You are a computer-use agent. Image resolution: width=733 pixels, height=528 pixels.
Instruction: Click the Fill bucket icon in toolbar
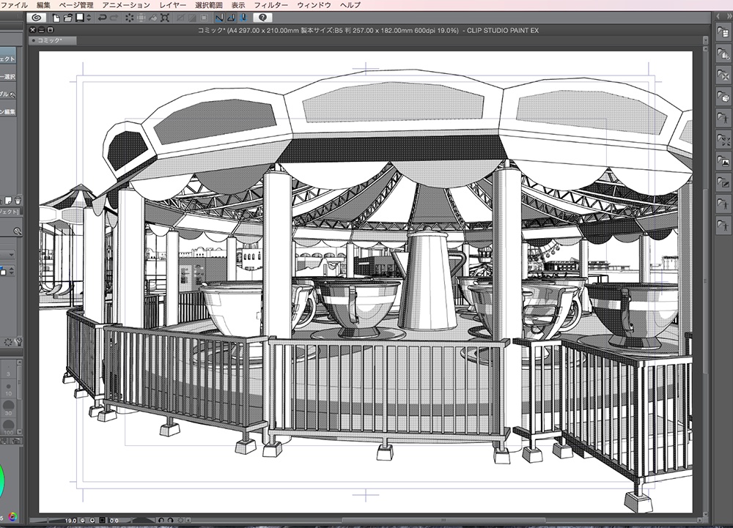153,18
